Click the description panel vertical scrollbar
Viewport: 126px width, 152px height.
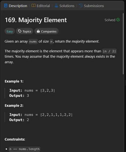(x=123, y=44)
